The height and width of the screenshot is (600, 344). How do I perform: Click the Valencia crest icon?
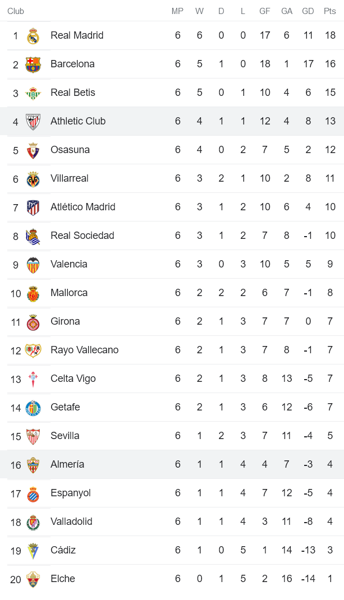[x=33, y=265]
